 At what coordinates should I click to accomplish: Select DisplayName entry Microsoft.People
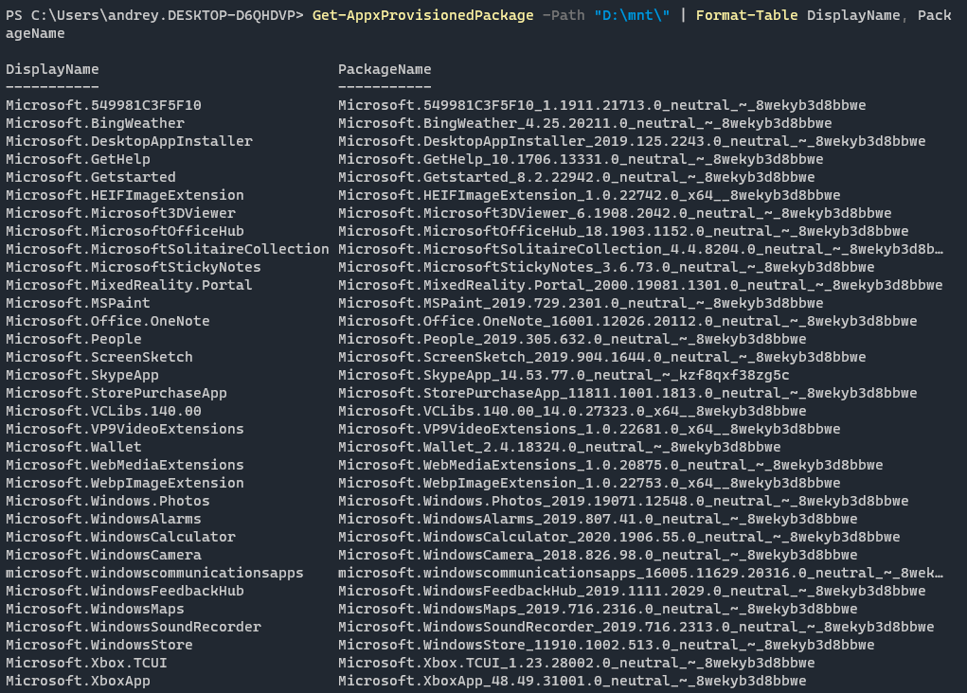coord(74,339)
